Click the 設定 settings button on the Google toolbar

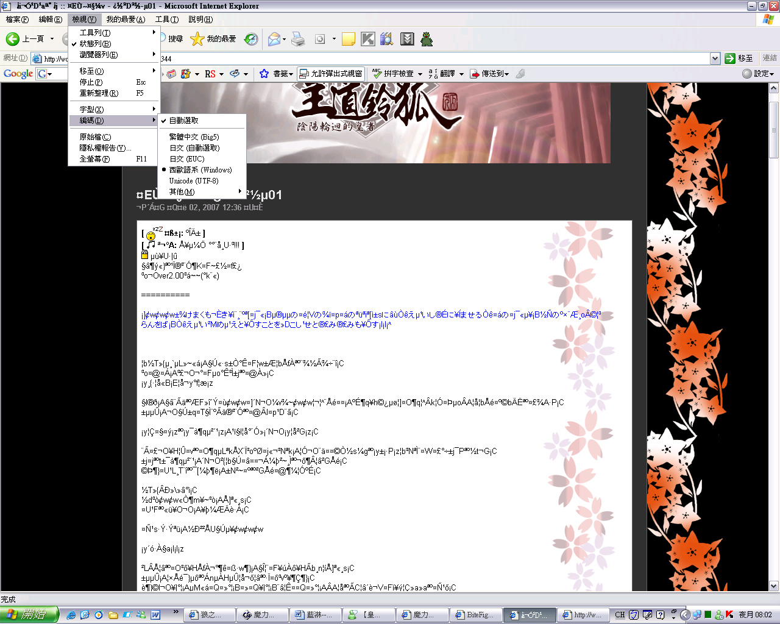click(758, 74)
